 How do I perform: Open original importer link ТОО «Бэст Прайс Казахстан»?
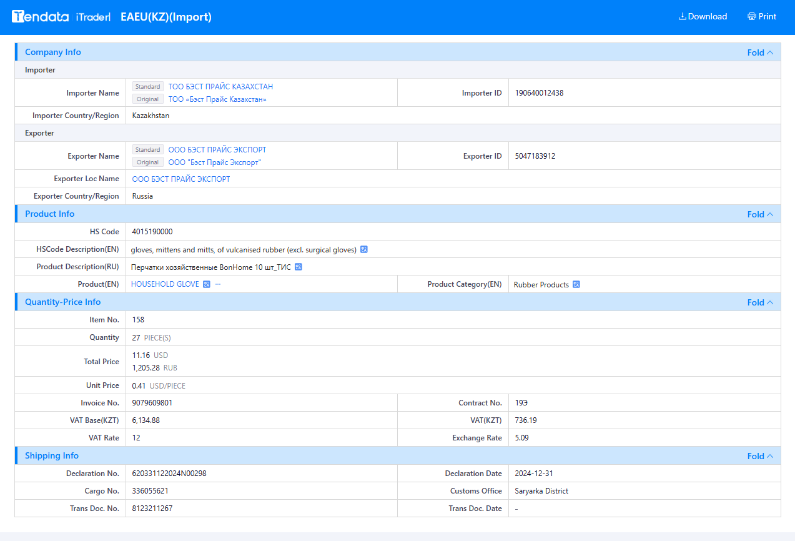coord(217,99)
